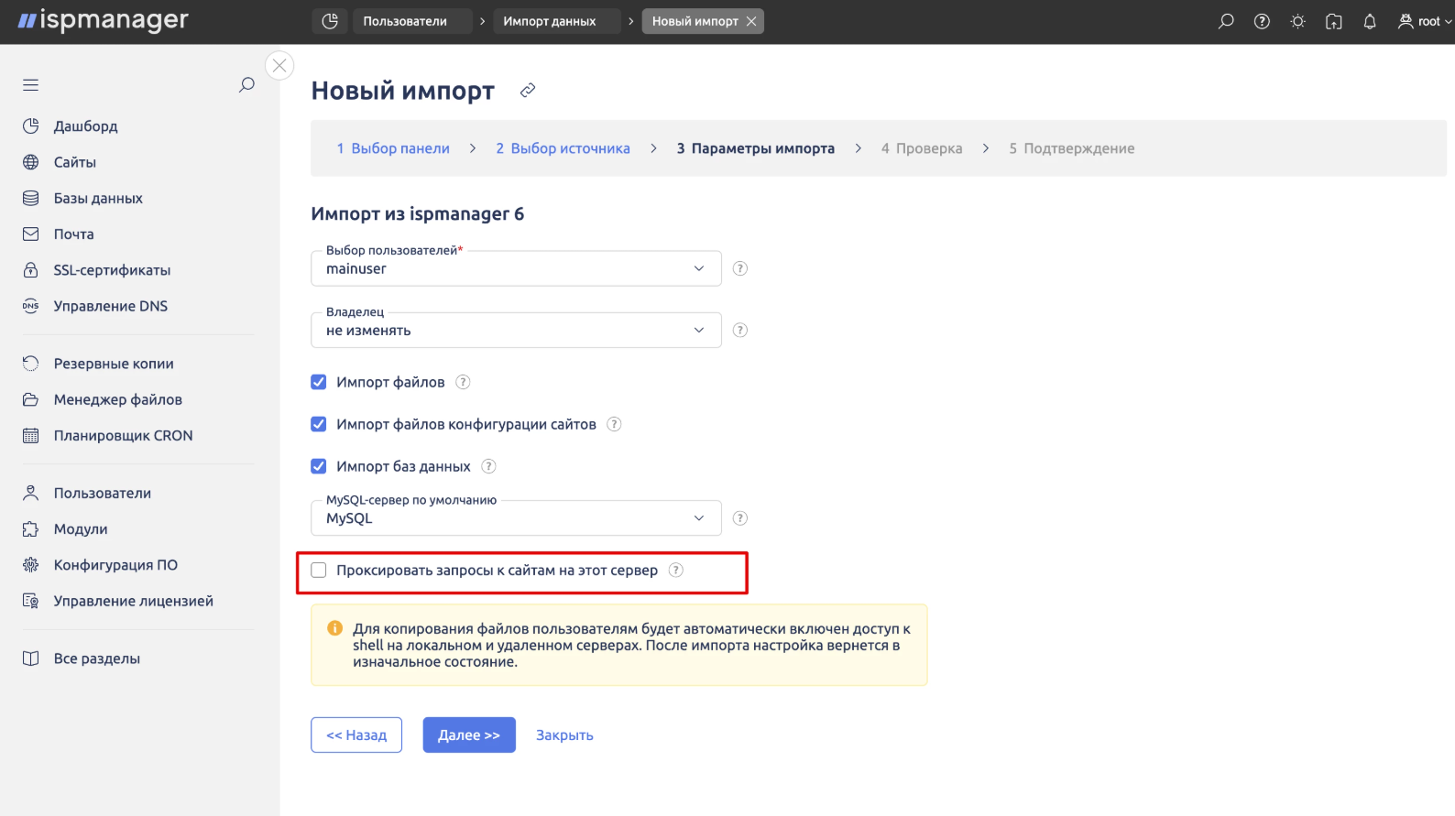The height and width of the screenshot is (816, 1455).
Task: Enable Проксировать запросы к сайтам checkbox
Action: click(319, 571)
